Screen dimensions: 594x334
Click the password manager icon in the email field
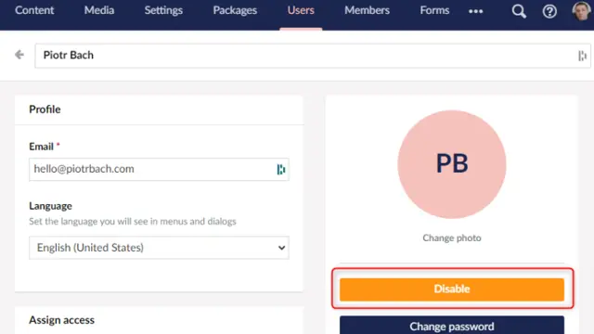click(x=280, y=169)
